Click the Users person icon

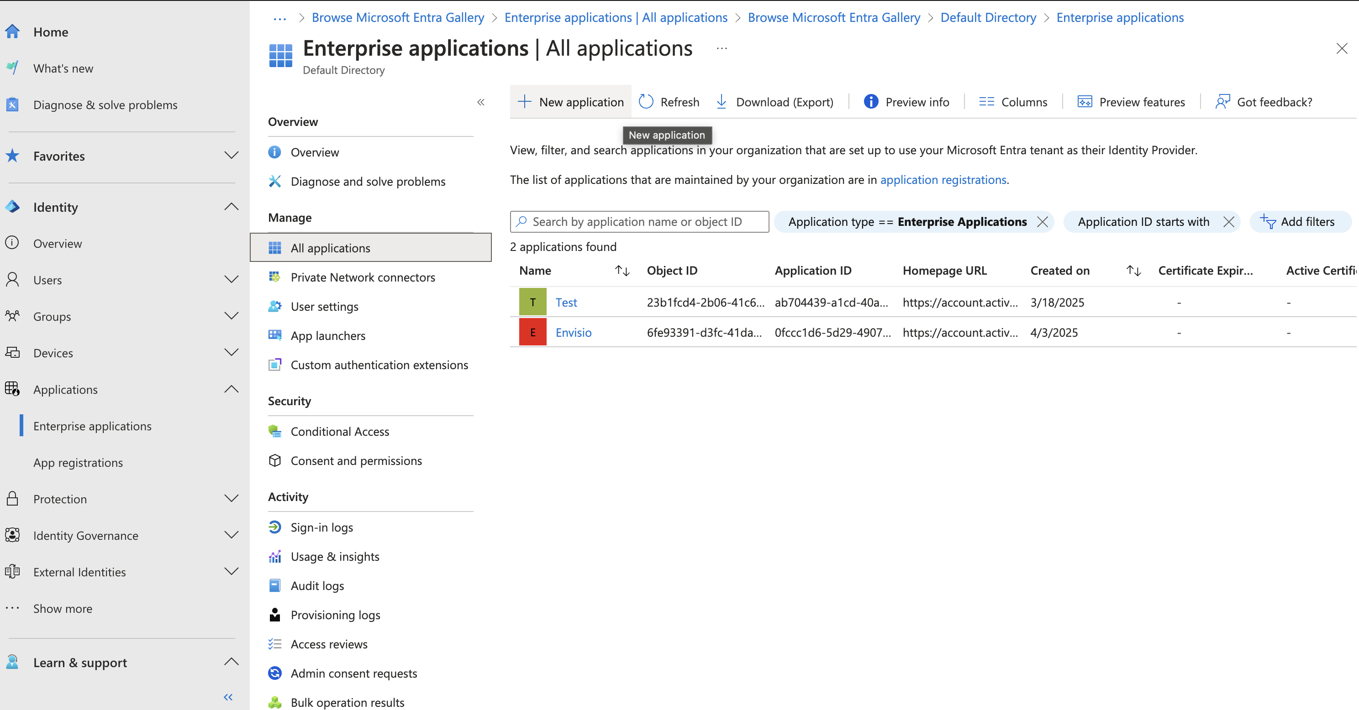pos(13,279)
